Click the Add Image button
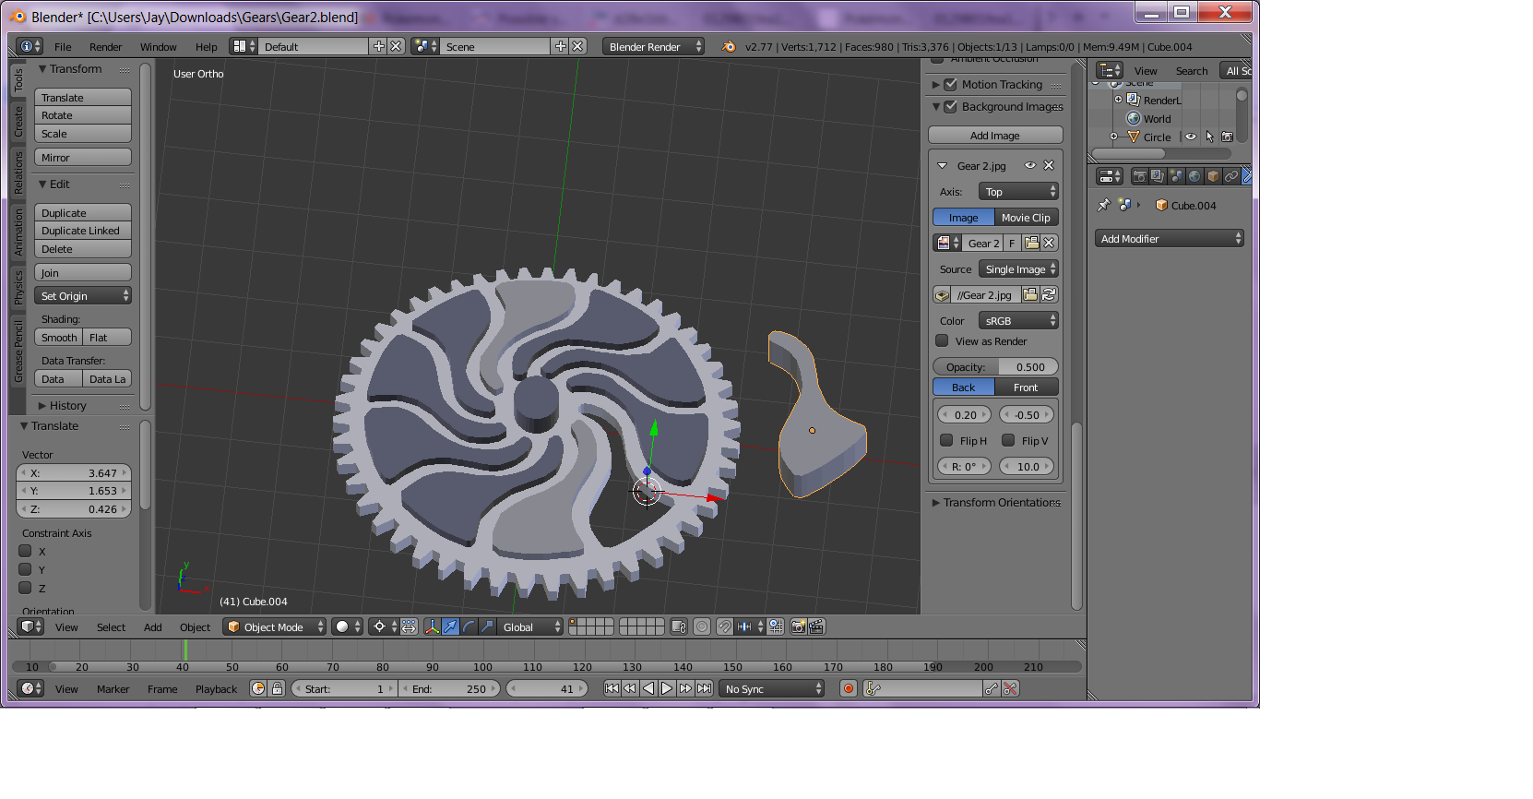This screenshot has height=799, width=1533. pos(995,135)
